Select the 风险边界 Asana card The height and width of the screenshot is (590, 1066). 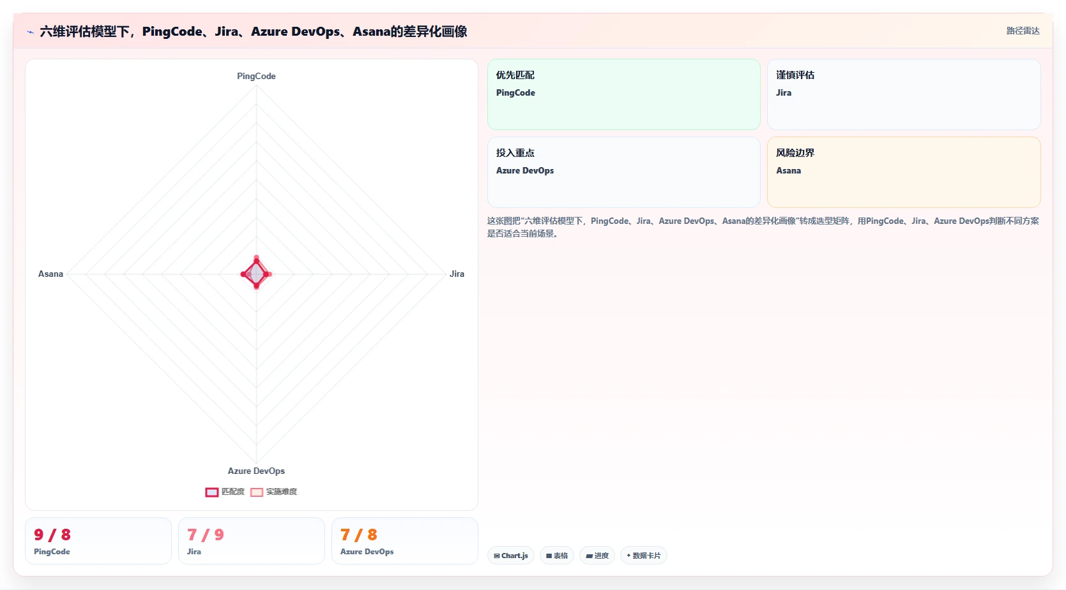coord(904,172)
